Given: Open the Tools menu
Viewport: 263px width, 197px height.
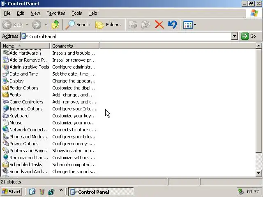Looking at the screenshot, I should click(x=77, y=13).
